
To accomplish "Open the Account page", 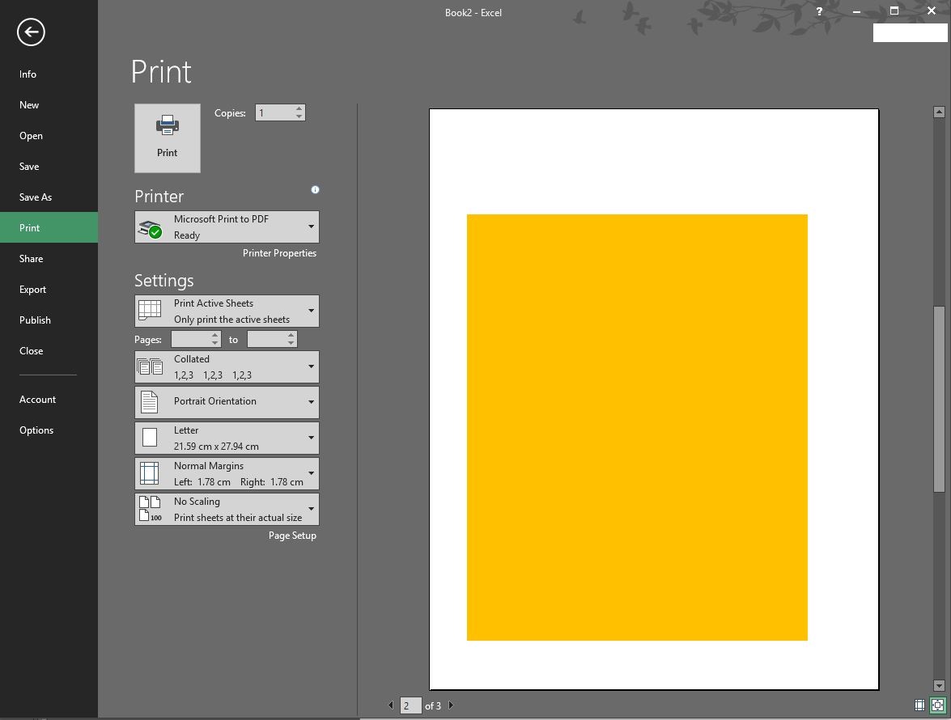I will tap(49, 400).
